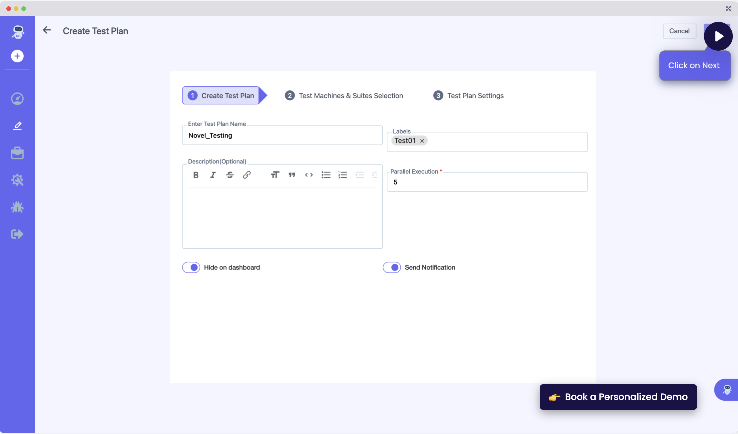Viewport: 738px width, 434px height.
Task: Go back using the left arrow
Action: 47,30
